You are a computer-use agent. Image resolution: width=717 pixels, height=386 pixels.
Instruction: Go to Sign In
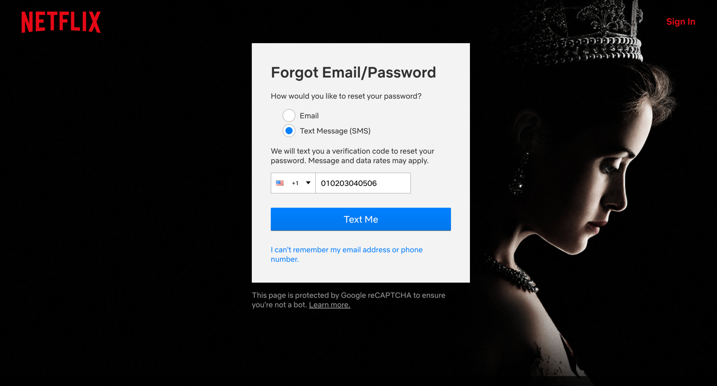680,22
